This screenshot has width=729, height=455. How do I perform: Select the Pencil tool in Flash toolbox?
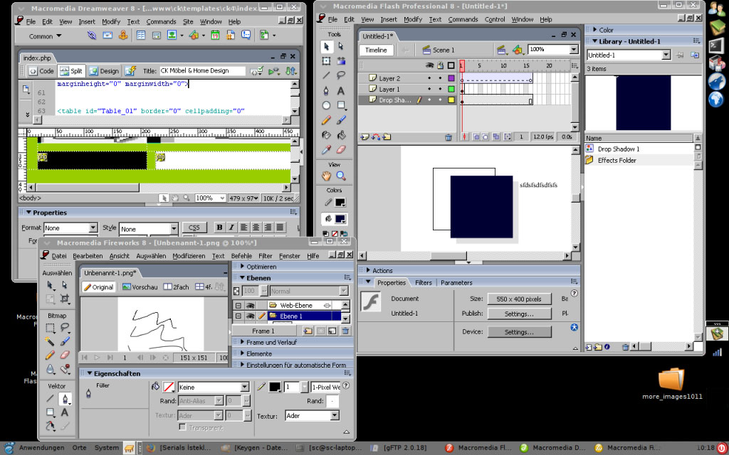pyautogui.click(x=326, y=120)
